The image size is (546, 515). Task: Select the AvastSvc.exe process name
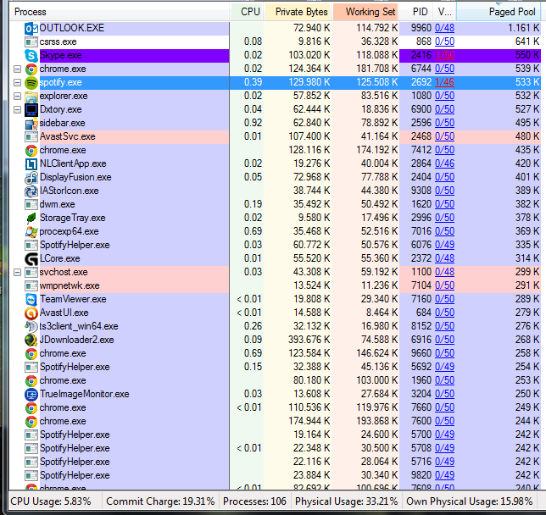pos(67,136)
